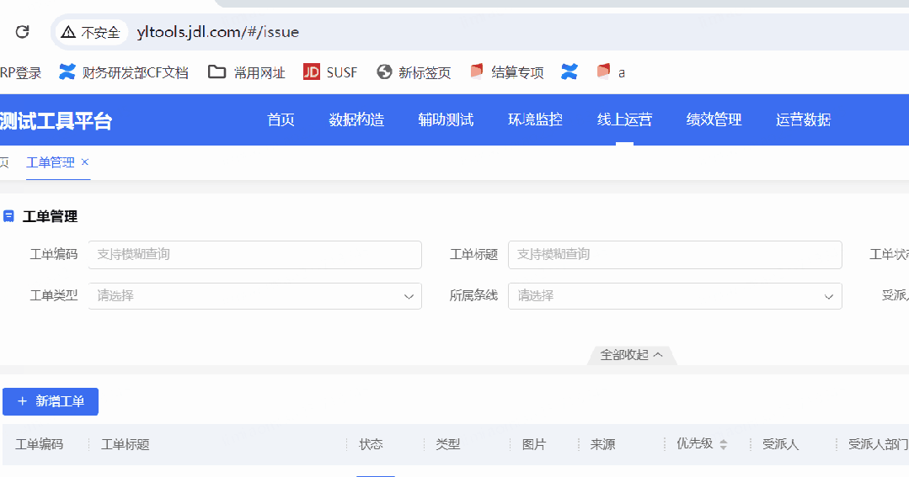The width and height of the screenshot is (909, 477).
Task: Click the 测试工具平台 logo title
Action: point(56,120)
